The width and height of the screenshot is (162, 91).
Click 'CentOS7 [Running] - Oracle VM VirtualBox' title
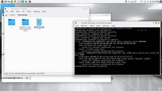(96, 23)
